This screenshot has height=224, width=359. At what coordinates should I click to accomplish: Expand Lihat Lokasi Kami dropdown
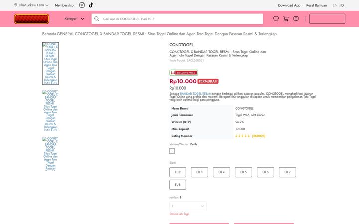tap(31, 5)
